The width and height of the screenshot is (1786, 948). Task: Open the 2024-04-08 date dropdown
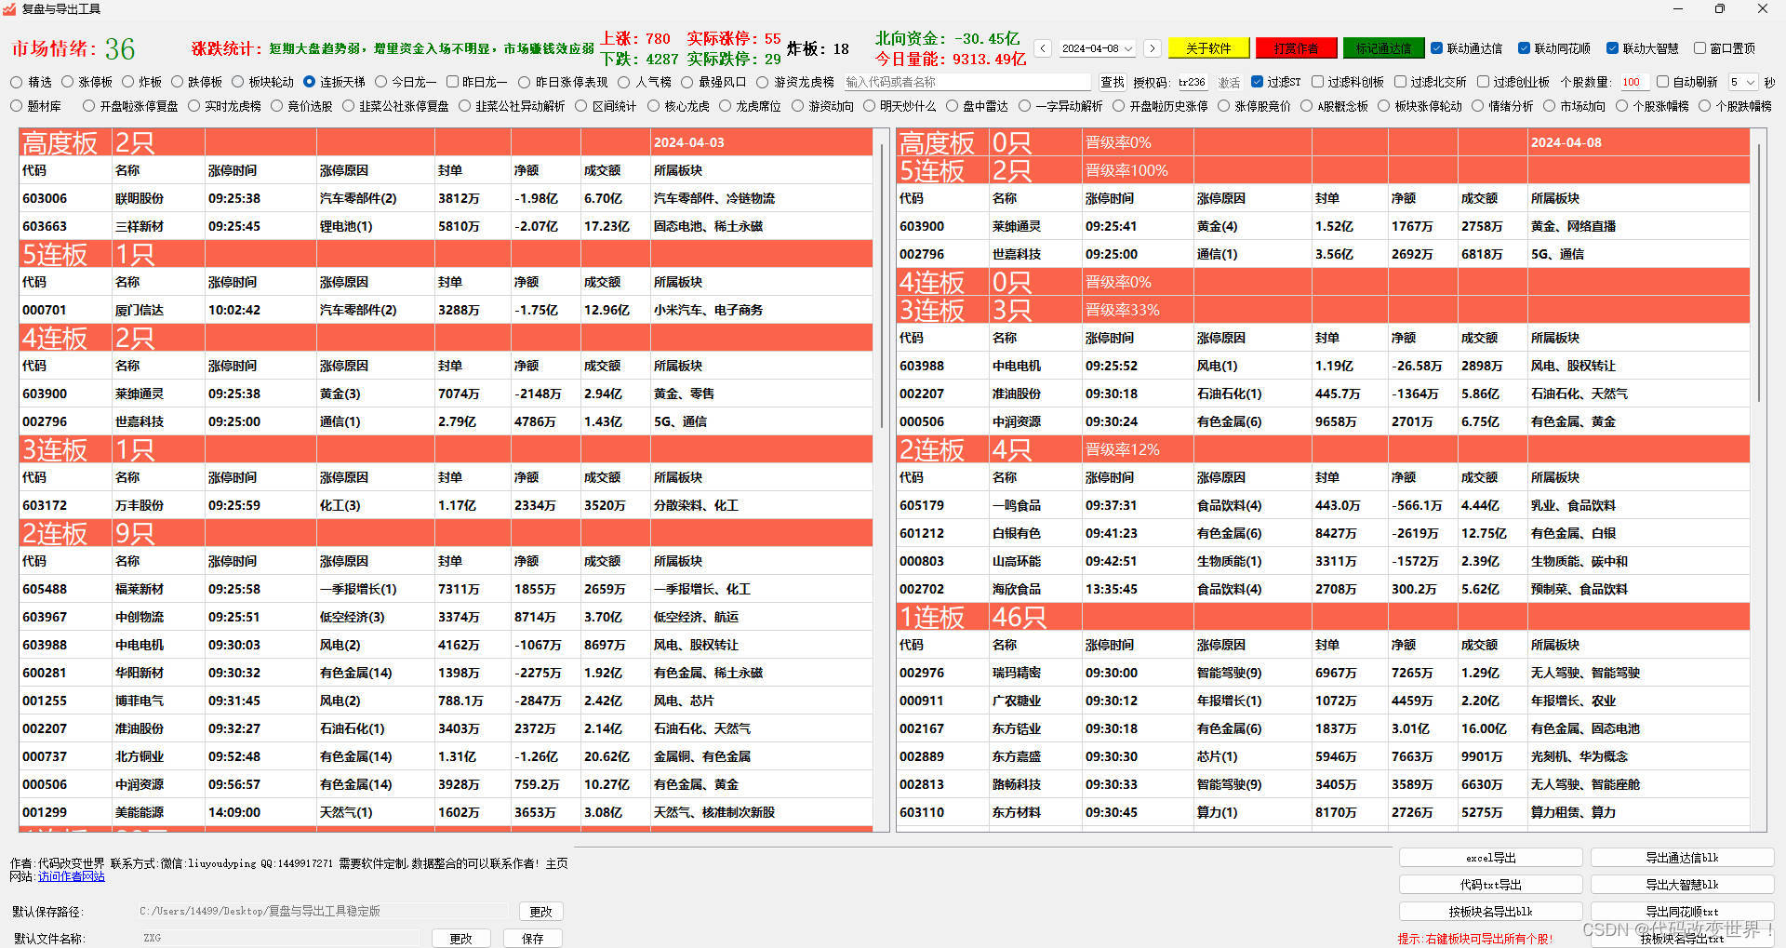1098,48
